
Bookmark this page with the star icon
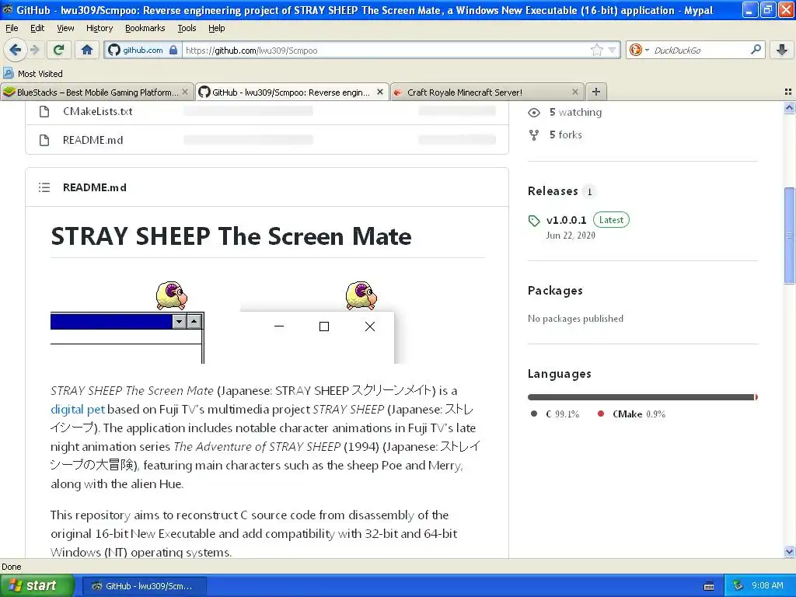tap(596, 50)
